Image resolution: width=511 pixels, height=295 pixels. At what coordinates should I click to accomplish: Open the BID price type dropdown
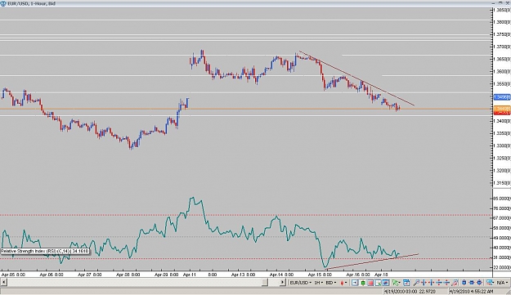click(x=331, y=283)
